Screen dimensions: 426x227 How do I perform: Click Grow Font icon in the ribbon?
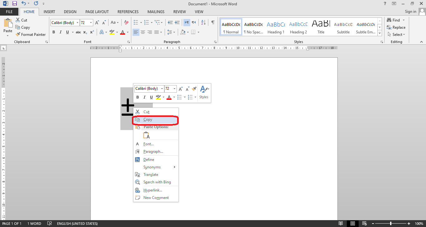pyautogui.click(x=97, y=22)
